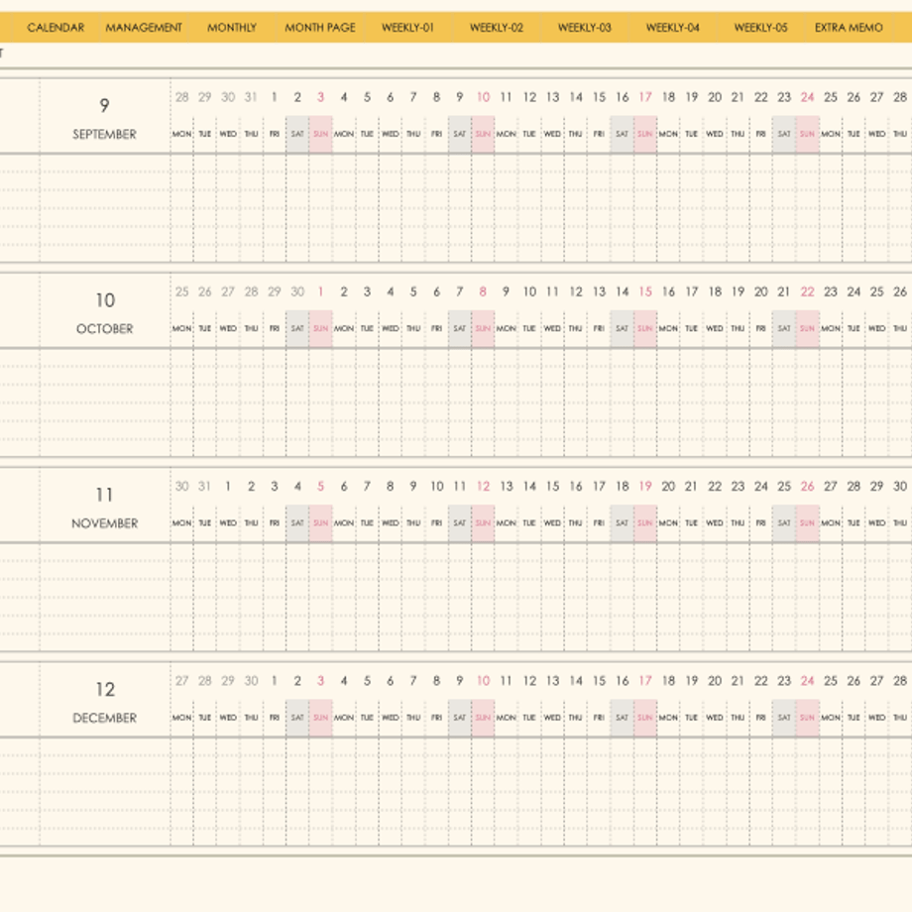Jump to the WEEKLY-03 tab
912x912 pixels.
click(x=585, y=28)
